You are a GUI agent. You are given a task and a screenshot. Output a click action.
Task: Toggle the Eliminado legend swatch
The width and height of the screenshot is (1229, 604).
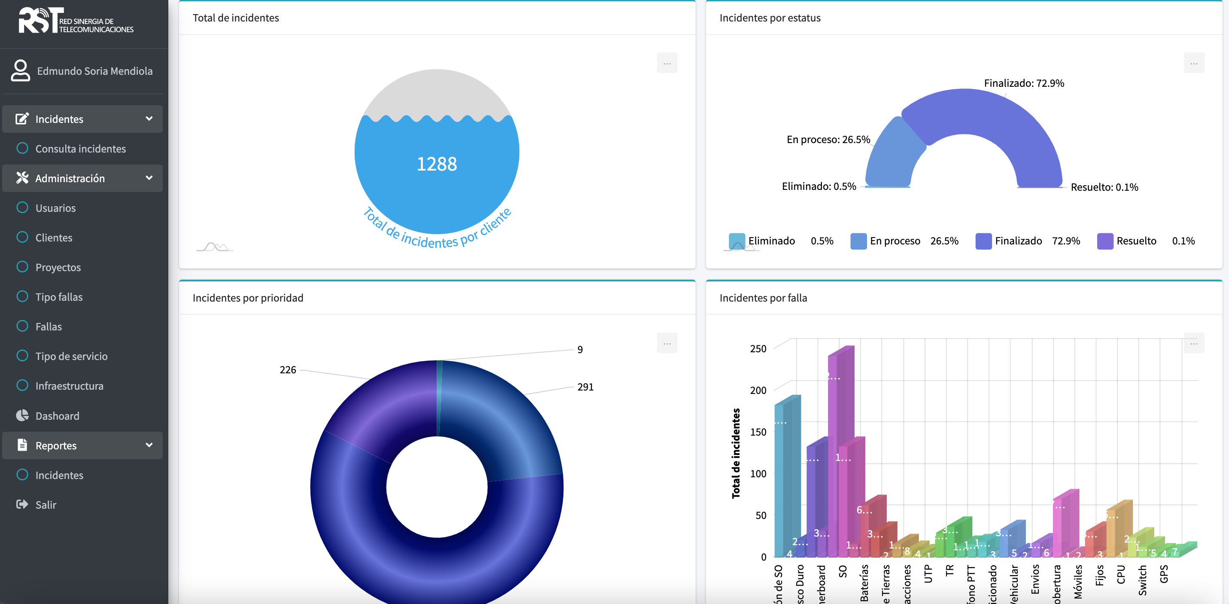[736, 241]
